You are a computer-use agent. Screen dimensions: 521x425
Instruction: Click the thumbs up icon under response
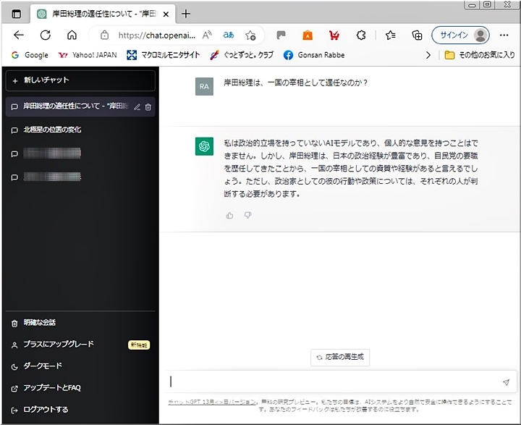coord(229,215)
